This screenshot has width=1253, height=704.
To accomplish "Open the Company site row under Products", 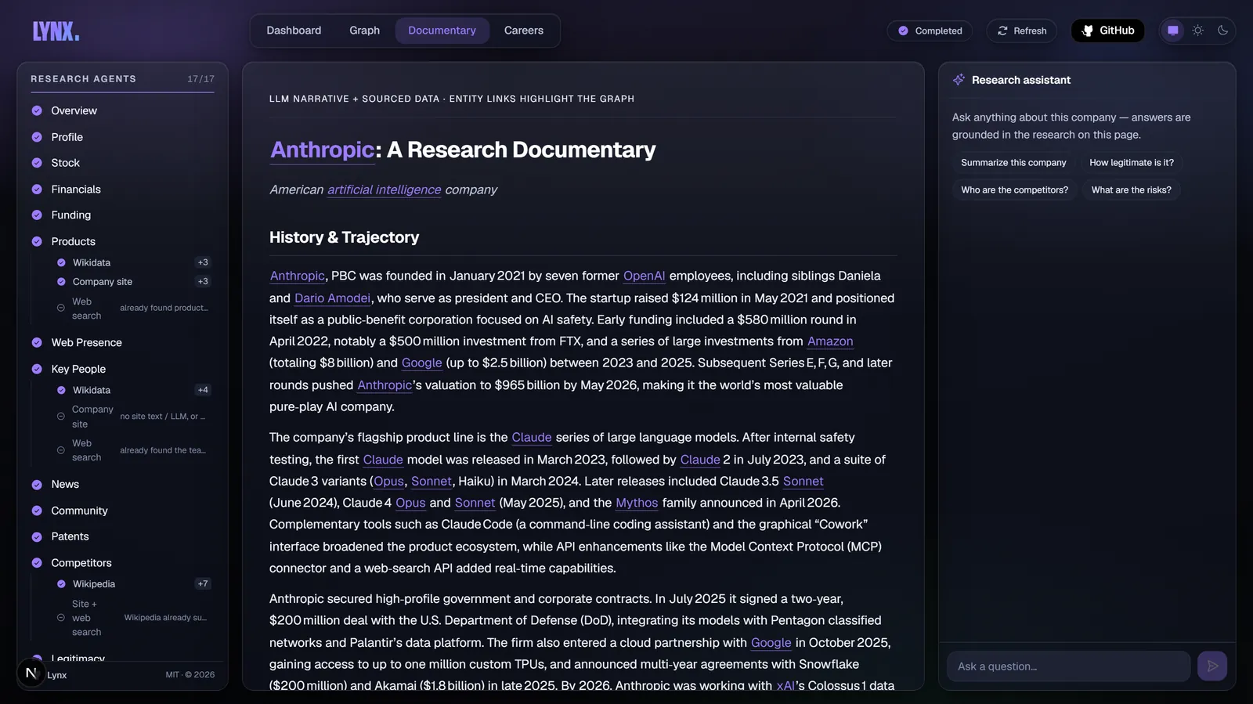I will (x=133, y=281).
